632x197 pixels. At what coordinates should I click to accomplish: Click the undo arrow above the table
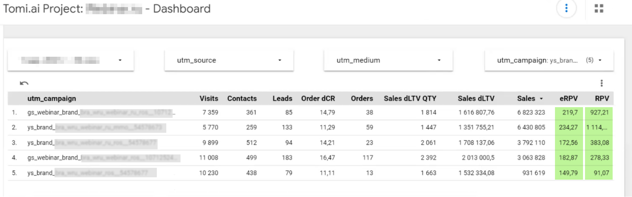(x=24, y=83)
